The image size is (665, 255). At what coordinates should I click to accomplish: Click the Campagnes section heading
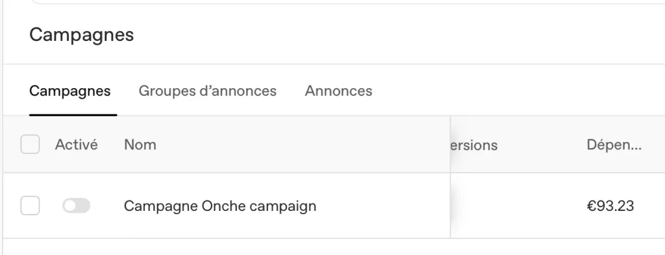pos(81,35)
